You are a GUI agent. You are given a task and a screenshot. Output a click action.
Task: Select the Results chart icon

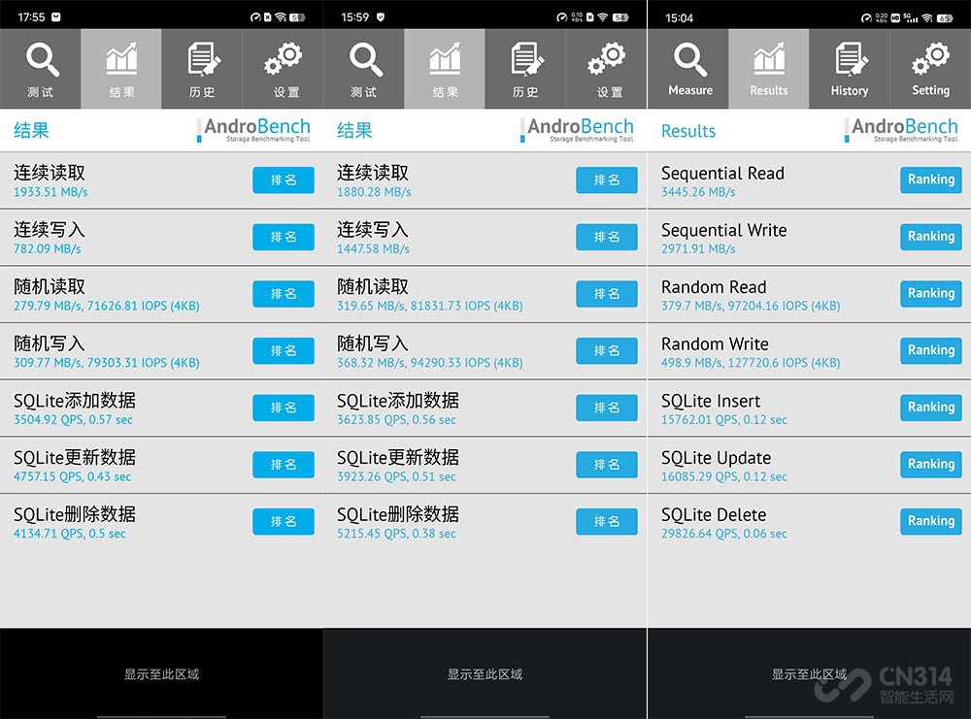click(x=768, y=60)
